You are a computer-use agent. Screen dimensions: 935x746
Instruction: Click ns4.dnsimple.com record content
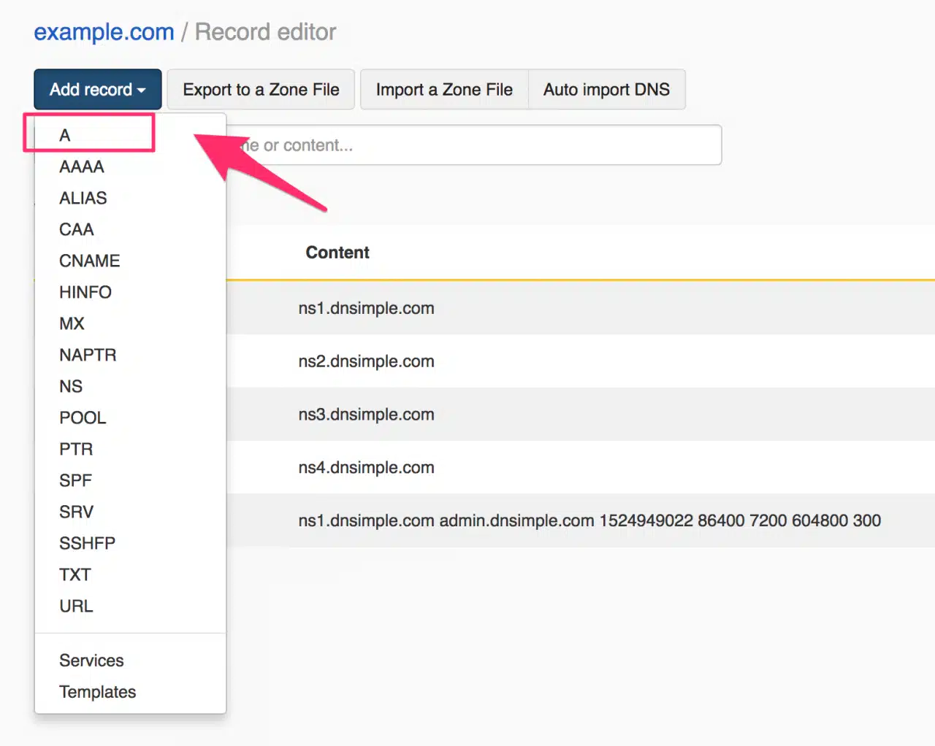point(366,468)
